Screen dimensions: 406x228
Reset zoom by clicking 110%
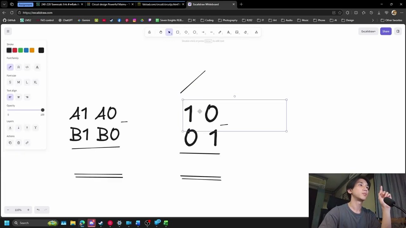point(18,210)
